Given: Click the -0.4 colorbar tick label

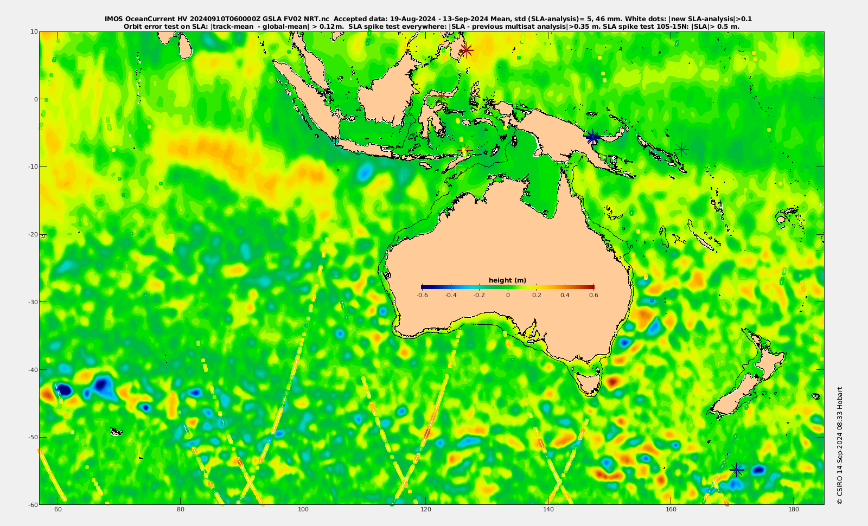Looking at the screenshot, I should pyautogui.click(x=451, y=295).
